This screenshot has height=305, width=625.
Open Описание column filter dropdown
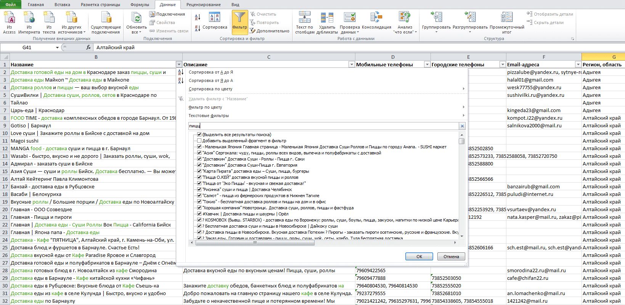pos(352,64)
